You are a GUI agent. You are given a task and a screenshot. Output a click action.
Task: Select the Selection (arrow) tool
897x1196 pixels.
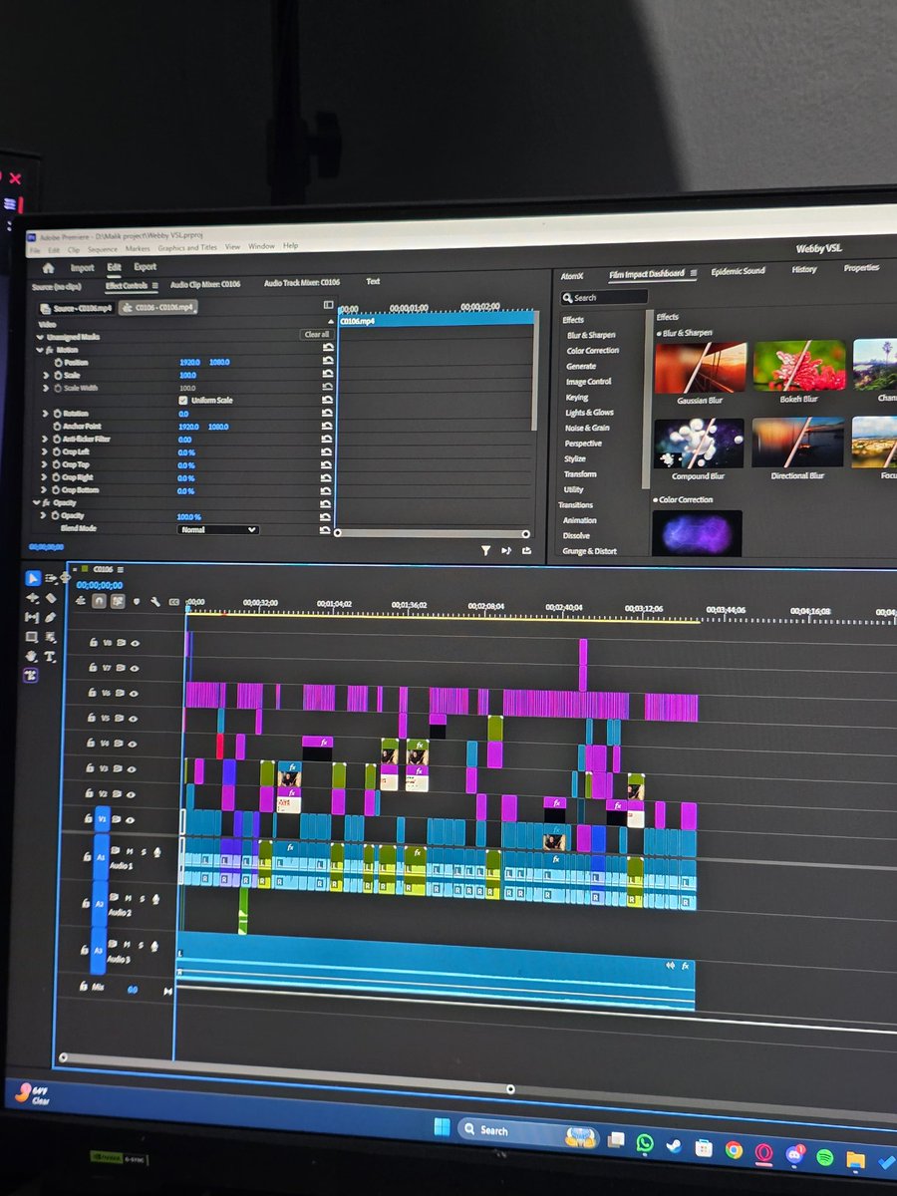33,577
